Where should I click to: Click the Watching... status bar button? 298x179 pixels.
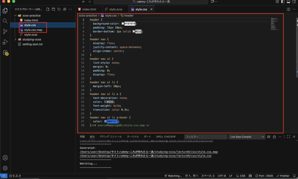coord(173,176)
